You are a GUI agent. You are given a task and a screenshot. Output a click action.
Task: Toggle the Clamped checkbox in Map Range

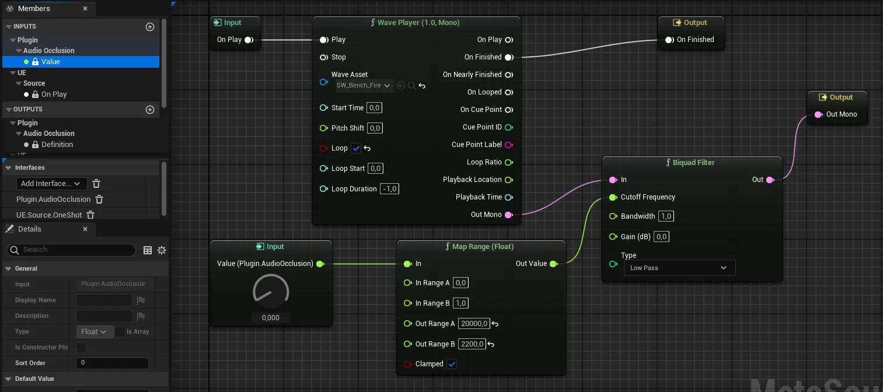(x=452, y=364)
